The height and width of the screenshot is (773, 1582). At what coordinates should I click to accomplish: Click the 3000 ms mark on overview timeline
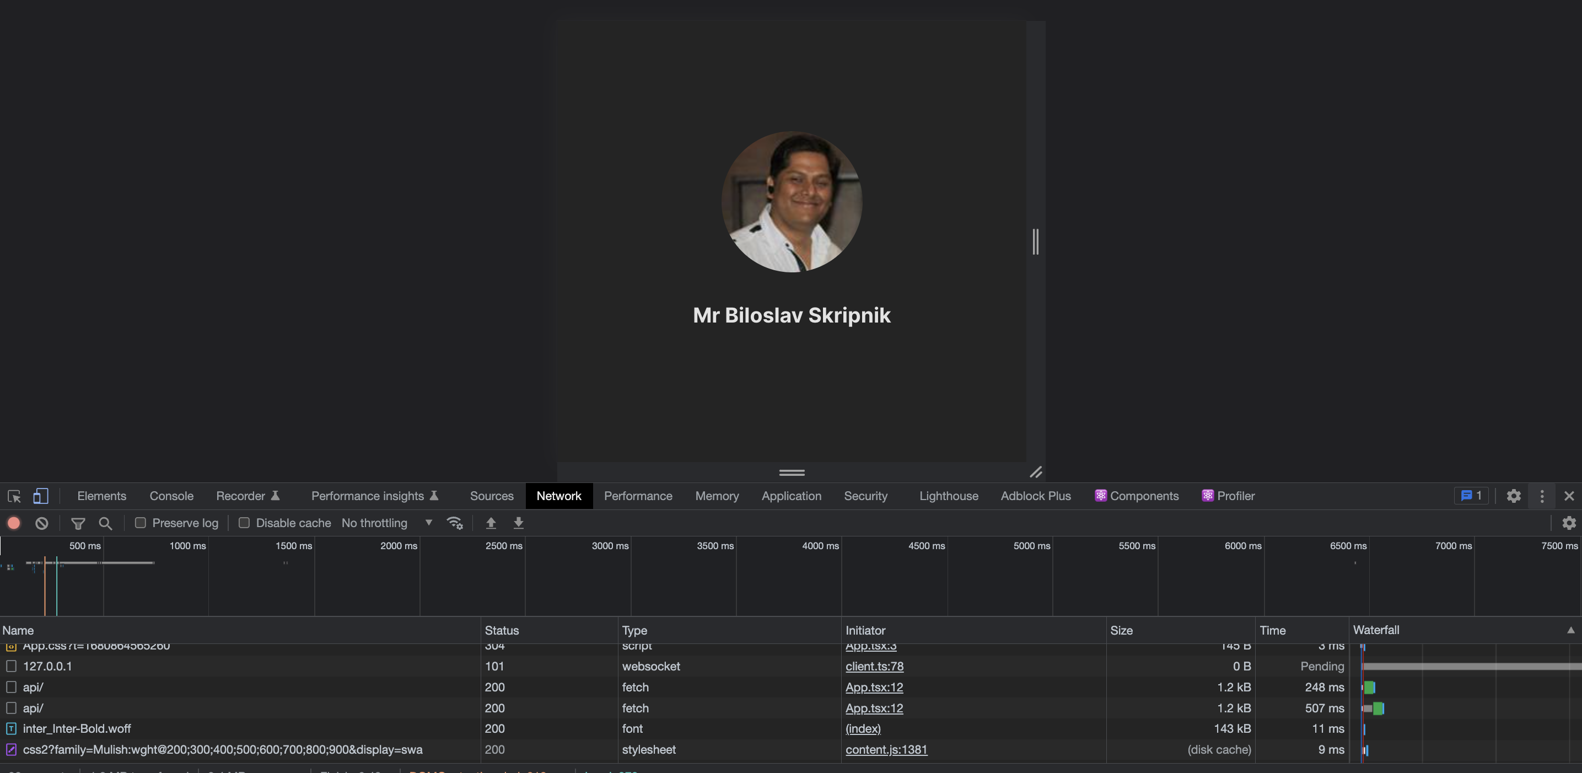pyautogui.click(x=610, y=546)
